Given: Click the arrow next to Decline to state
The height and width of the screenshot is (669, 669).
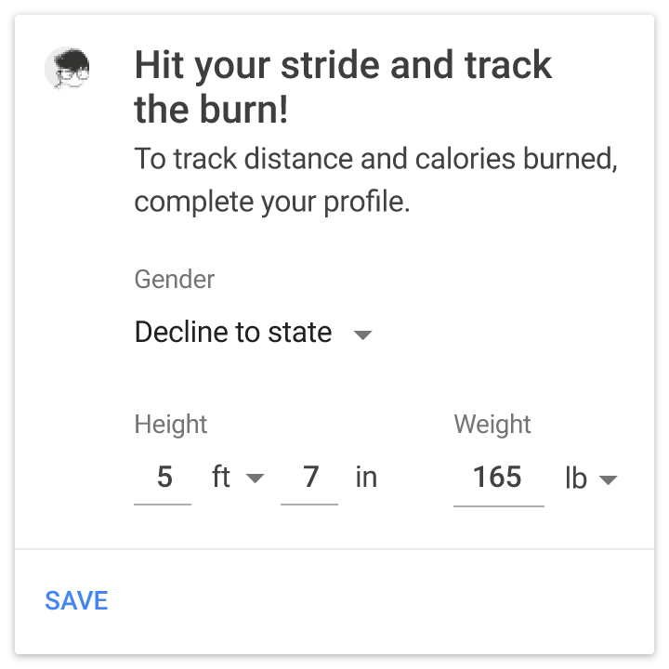Looking at the screenshot, I should coord(363,334).
